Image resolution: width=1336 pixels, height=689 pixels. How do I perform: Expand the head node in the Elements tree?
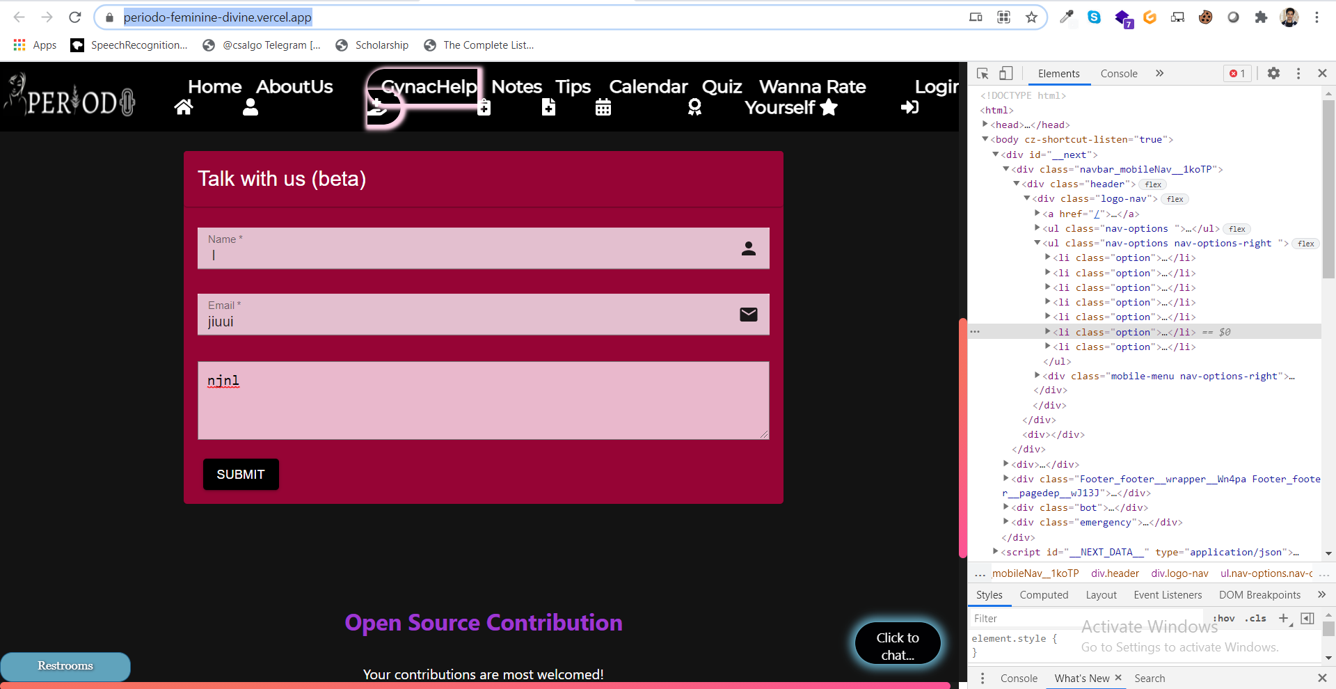[986, 124]
